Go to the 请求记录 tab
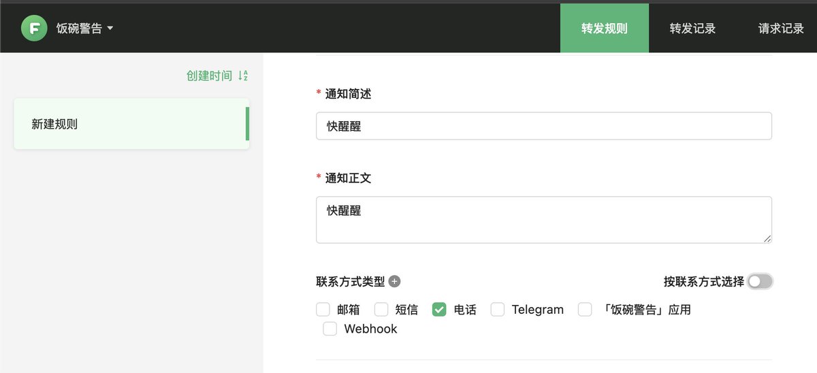The width and height of the screenshot is (817, 373). [x=781, y=29]
